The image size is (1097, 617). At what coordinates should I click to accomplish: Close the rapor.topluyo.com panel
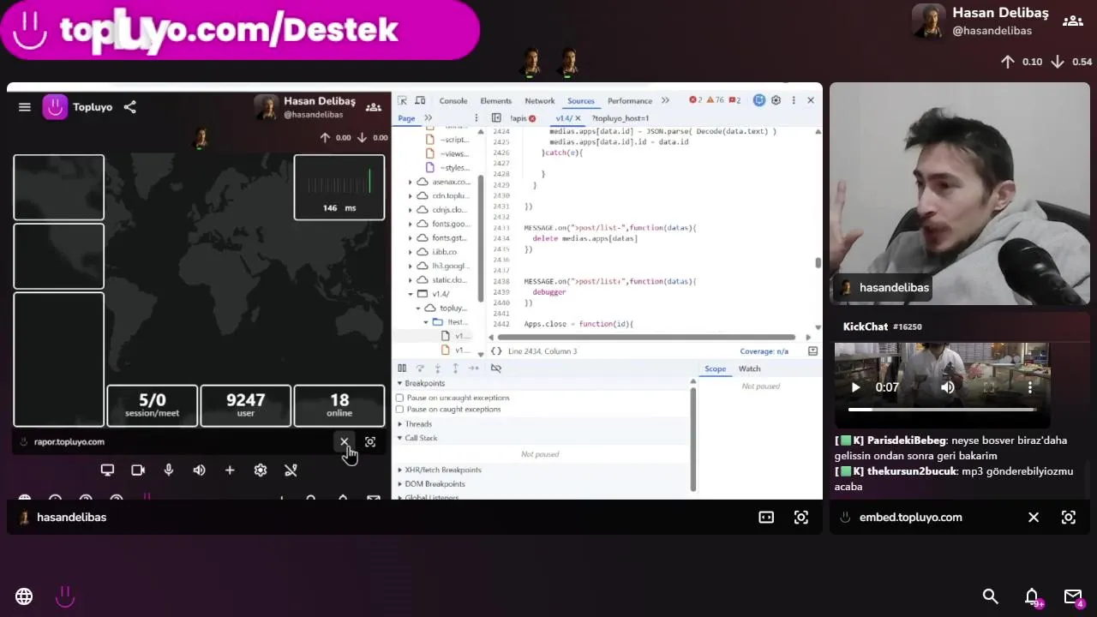tap(345, 442)
